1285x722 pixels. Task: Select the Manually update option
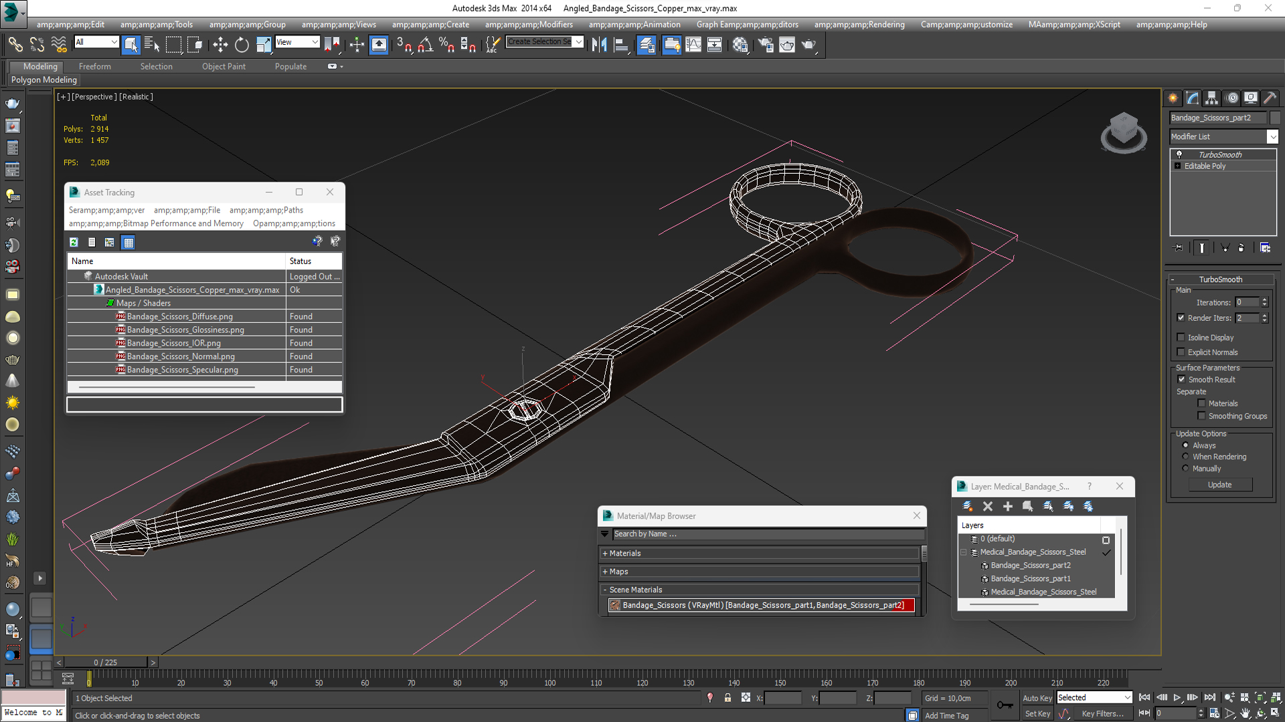tap(1185, 468)
